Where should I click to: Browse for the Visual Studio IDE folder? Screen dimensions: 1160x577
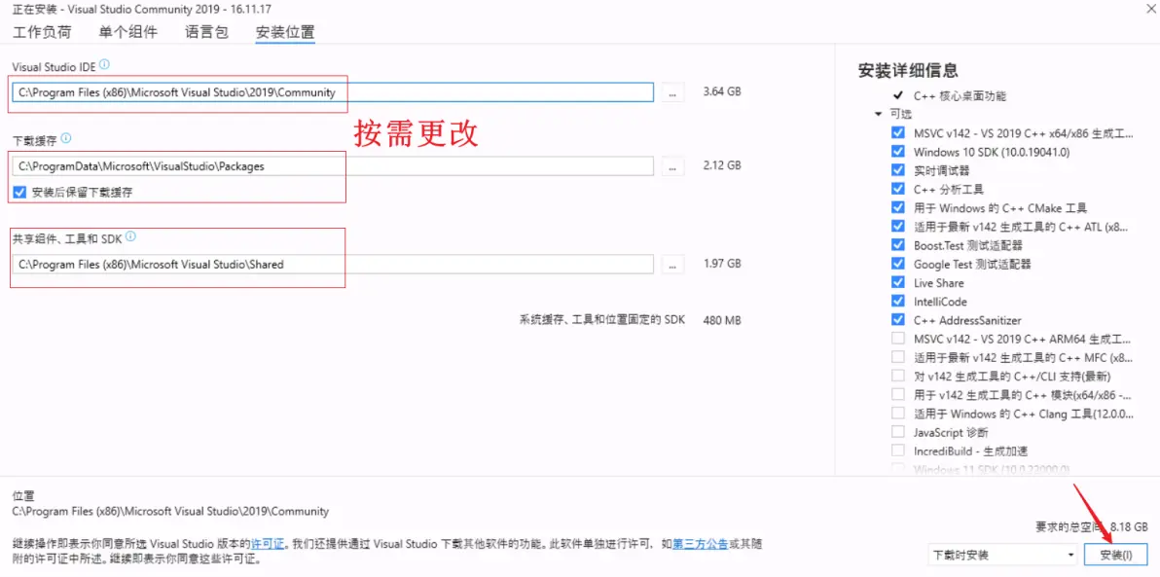click(671, 92)
